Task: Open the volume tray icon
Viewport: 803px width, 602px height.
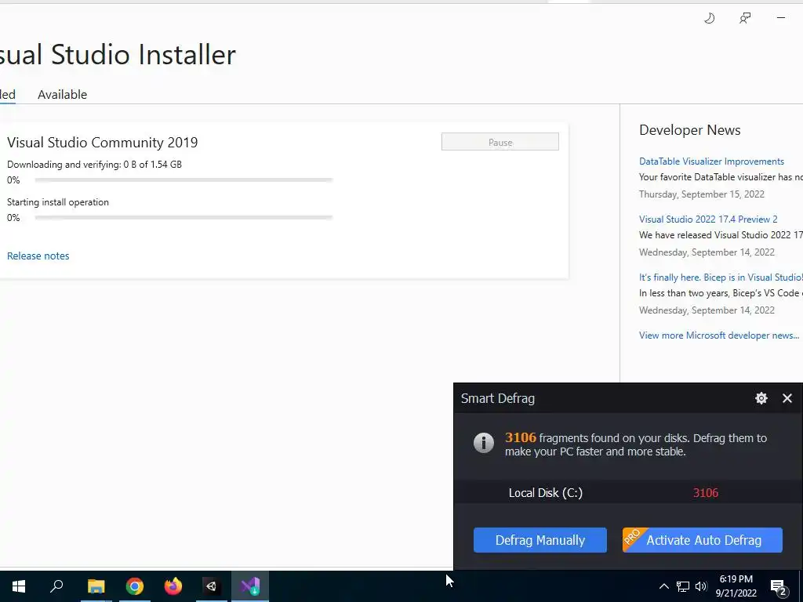Action: click(701, 586)
